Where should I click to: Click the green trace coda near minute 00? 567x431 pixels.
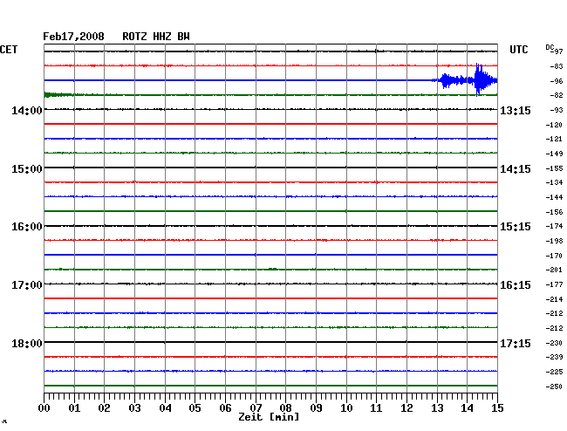click(59, 95)
